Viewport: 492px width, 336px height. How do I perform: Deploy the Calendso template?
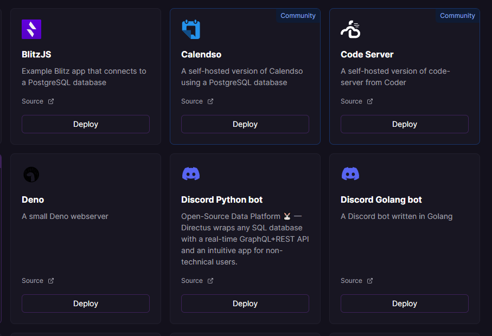pos(245,124)
